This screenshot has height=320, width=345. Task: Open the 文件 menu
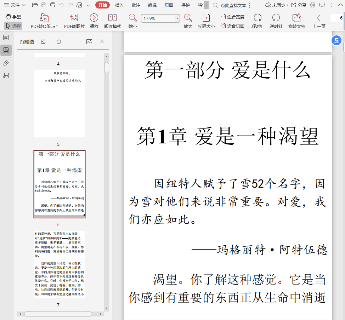[15, 5]
